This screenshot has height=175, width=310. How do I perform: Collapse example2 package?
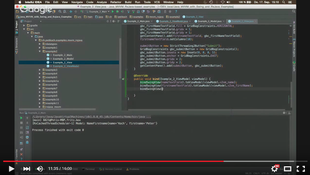tap(40, 51)
